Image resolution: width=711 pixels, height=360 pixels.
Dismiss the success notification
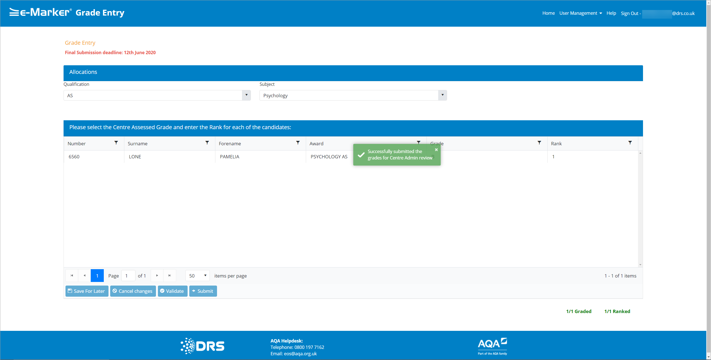point(436,150)
